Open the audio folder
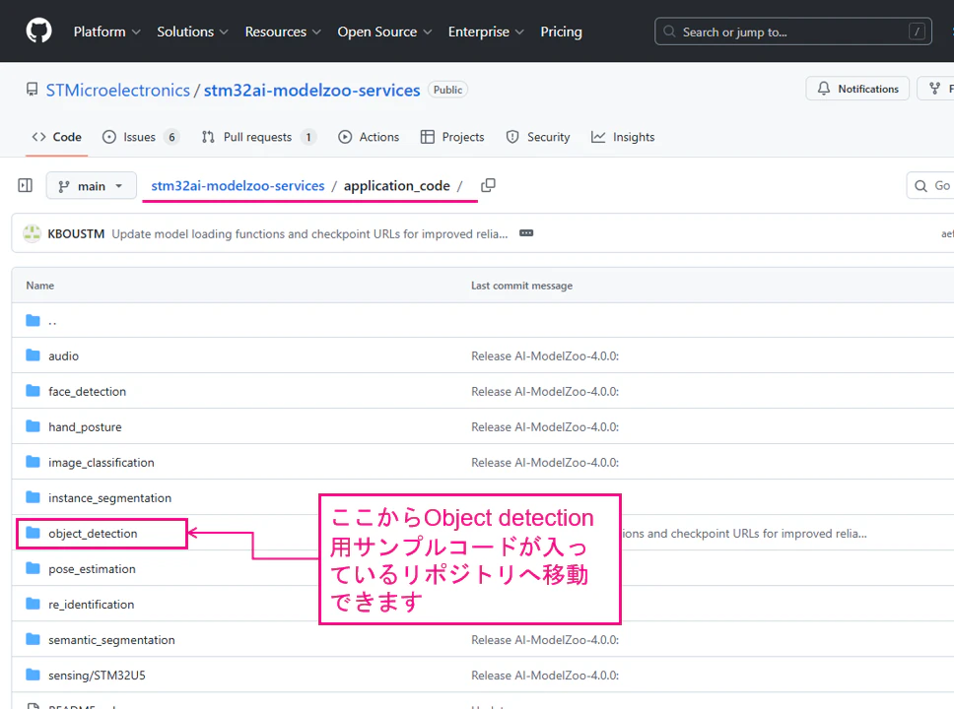The width and height of the screenshot is (954, 709). [x=64, y=355]
